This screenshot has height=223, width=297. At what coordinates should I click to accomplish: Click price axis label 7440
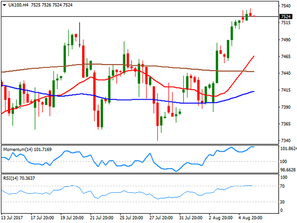click(286, 73)
